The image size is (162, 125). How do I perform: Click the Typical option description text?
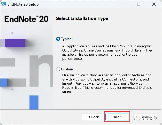pyautogui.click(x=107, y=52)
